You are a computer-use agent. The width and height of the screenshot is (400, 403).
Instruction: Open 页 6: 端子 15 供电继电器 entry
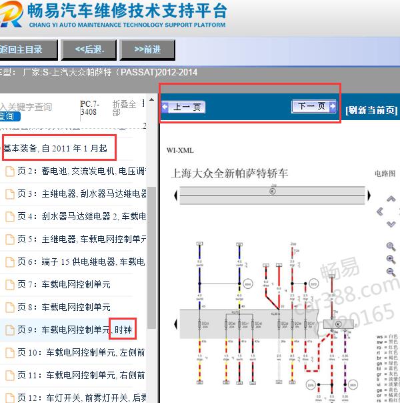point(81,262)
